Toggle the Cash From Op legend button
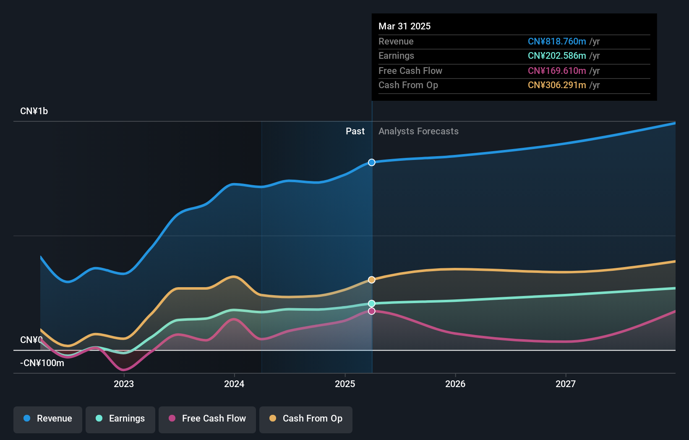Image resolution: width=689 pixels, height=440 pixels. [306, 419]
